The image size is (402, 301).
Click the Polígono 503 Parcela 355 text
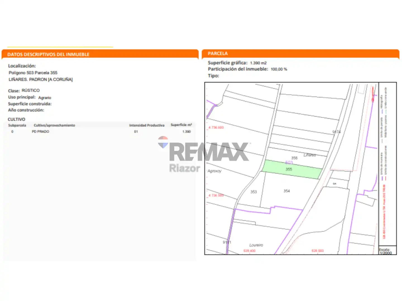tap(33, 73)
